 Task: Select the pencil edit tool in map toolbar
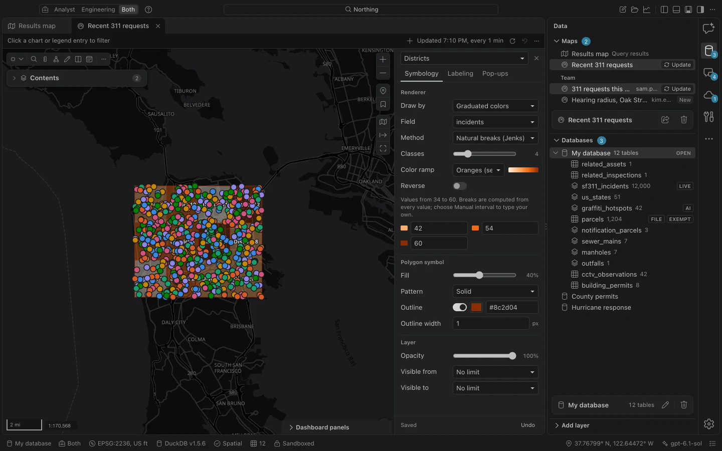pyautogui.click(x=67, y=59)
